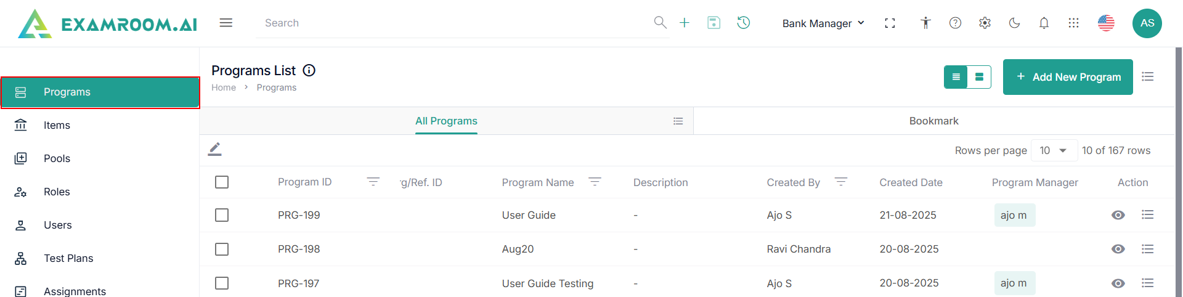Screen dimensions: 1183x297
Task: Open the accessibility options icon
Action: pyautogui.click(x=925, y=23)
